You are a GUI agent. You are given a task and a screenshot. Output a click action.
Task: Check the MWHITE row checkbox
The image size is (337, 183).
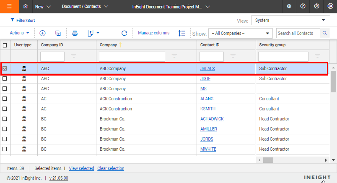[5, 149]
